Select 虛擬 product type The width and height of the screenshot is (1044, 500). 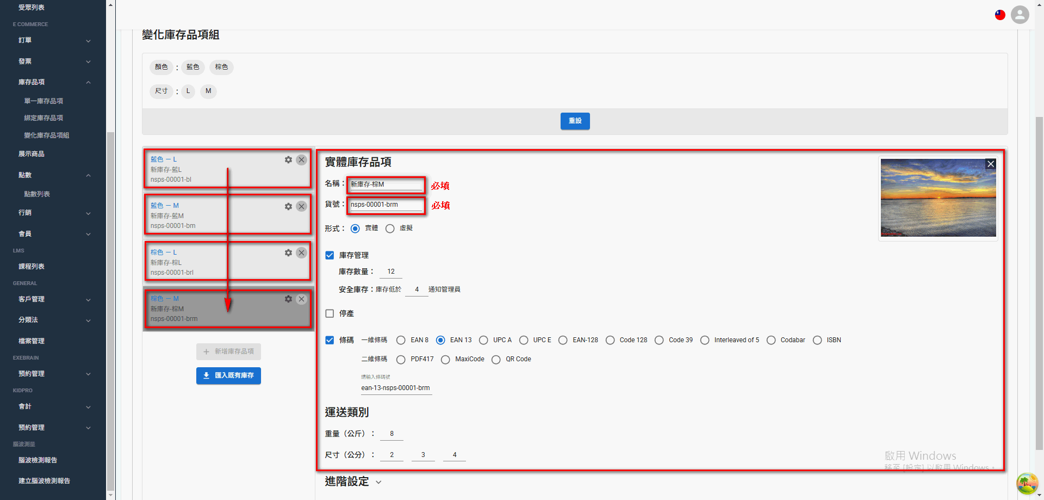point(390,229)
